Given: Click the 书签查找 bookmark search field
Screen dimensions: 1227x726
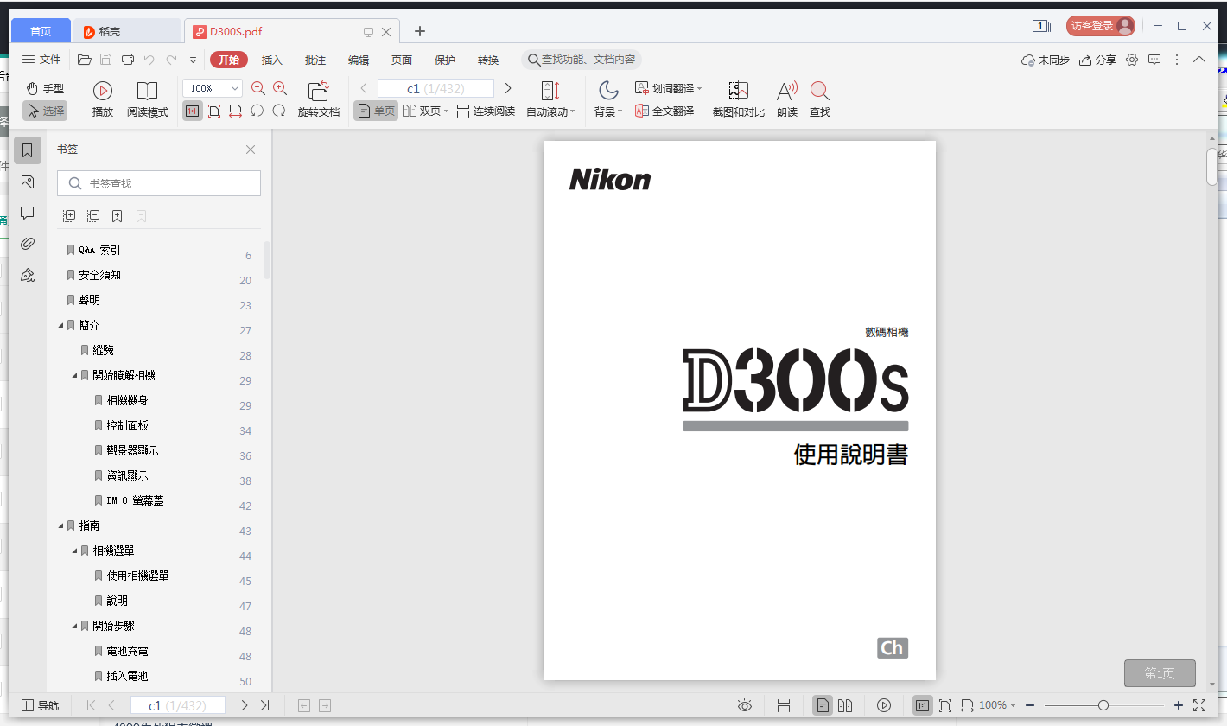Looking at the screenshot, I should click(159, 182).
